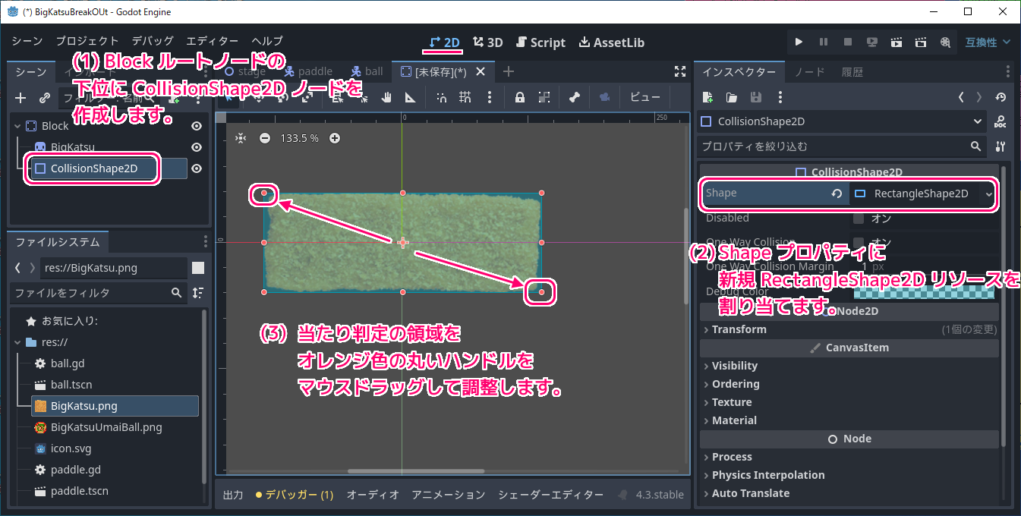
Task: Switch to the 3D workspace
Action: coord(487,42)
